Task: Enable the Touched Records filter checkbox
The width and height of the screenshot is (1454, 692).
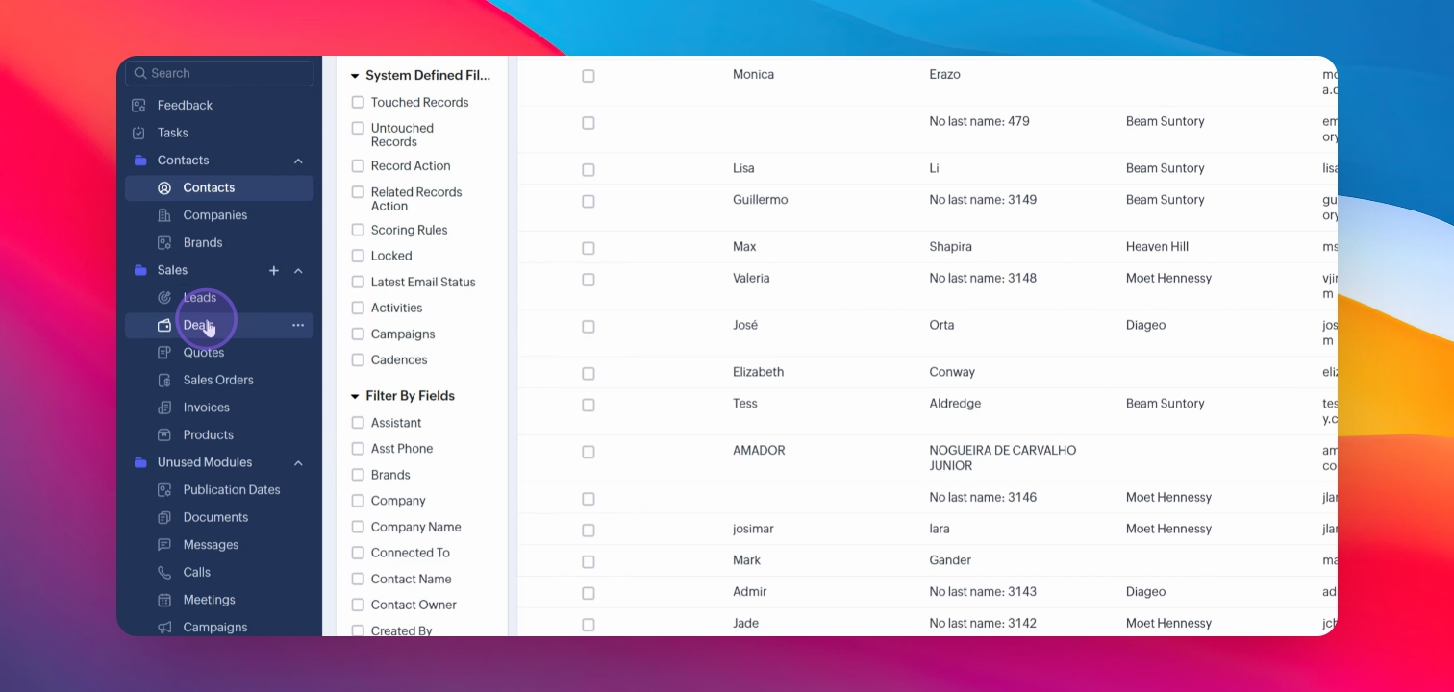Action: tap(358, 102)
